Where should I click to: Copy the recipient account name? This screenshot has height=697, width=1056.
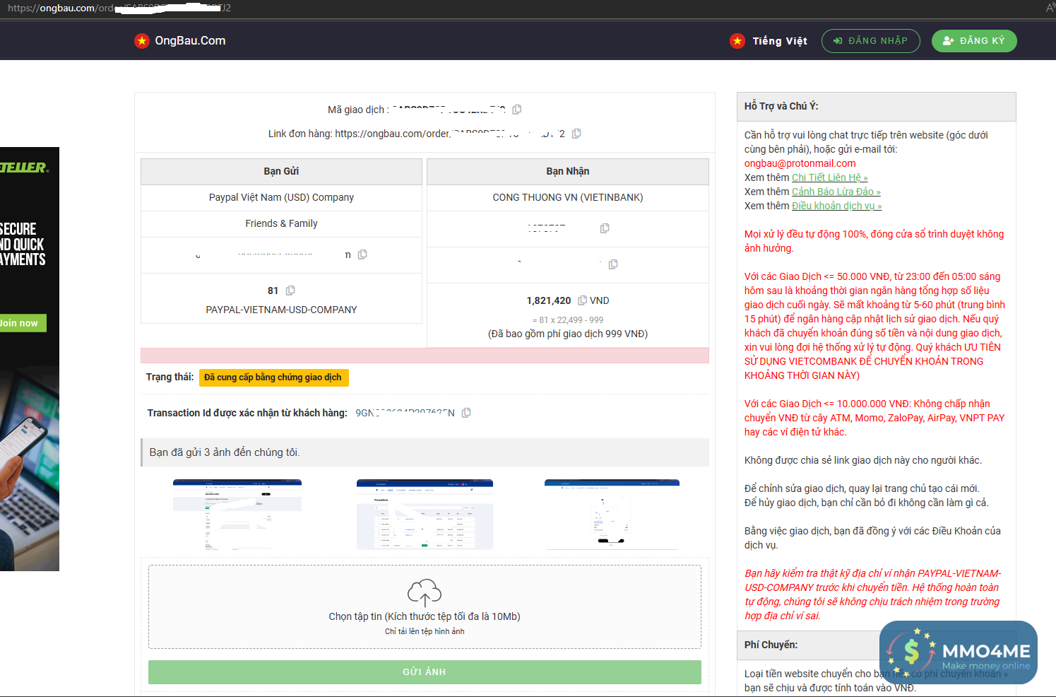click(613, 264)
